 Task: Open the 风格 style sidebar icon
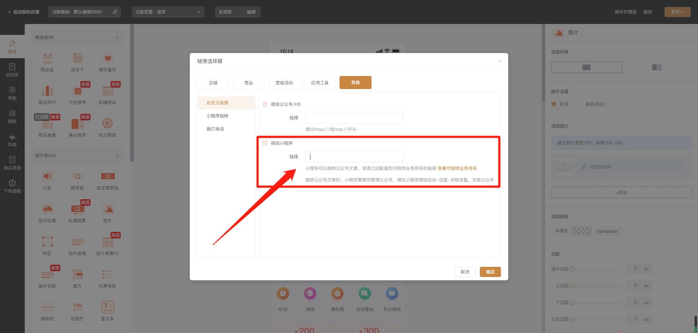(12, 140)
